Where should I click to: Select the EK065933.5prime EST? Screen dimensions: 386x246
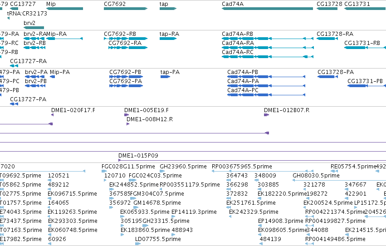point(122,216)
